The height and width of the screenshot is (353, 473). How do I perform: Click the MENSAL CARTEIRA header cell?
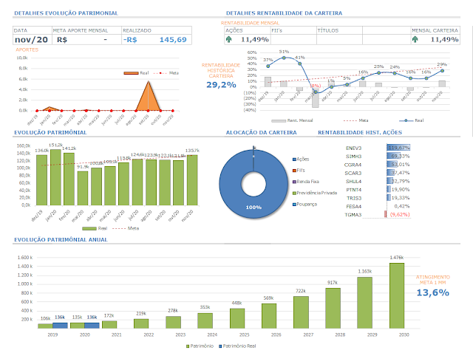point(435,30)
